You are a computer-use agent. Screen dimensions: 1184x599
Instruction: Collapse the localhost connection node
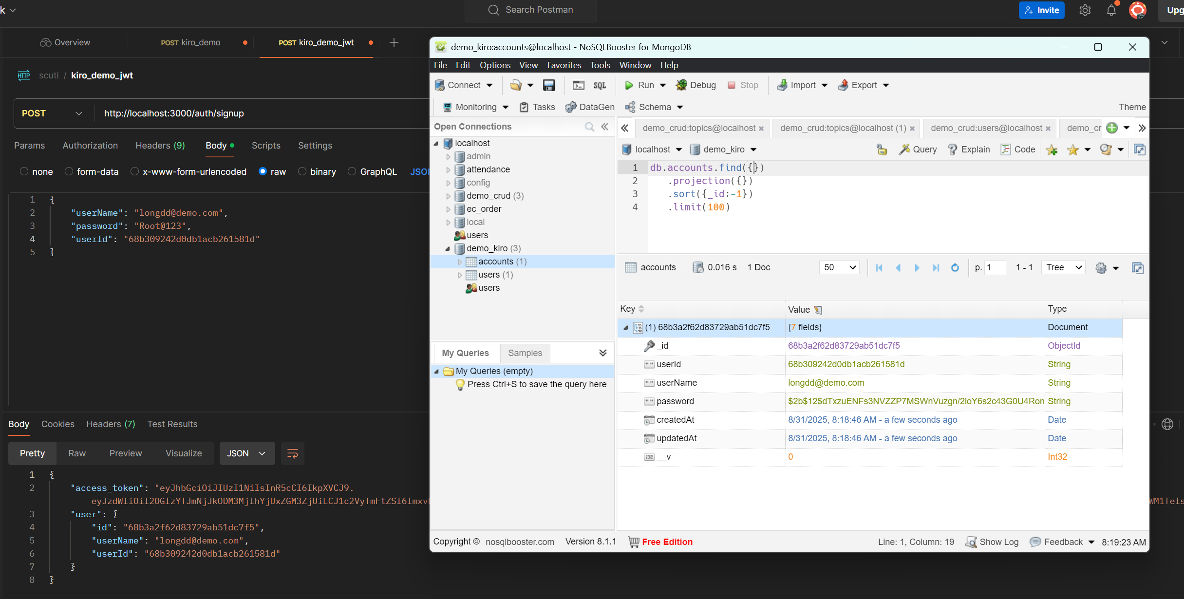click(436, 144)
